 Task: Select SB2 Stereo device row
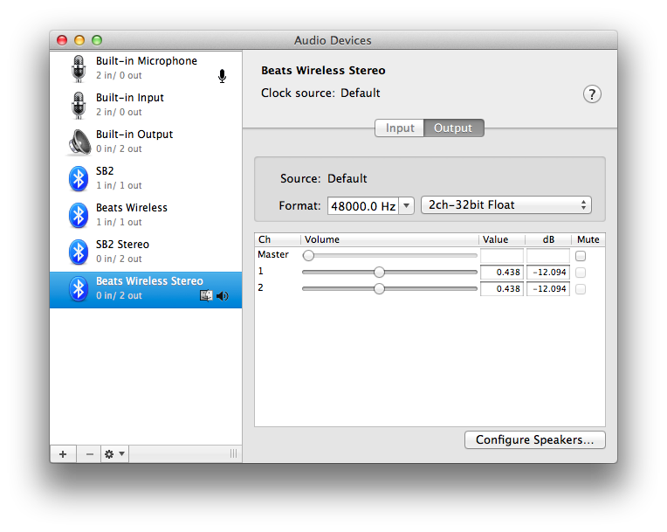146,252
